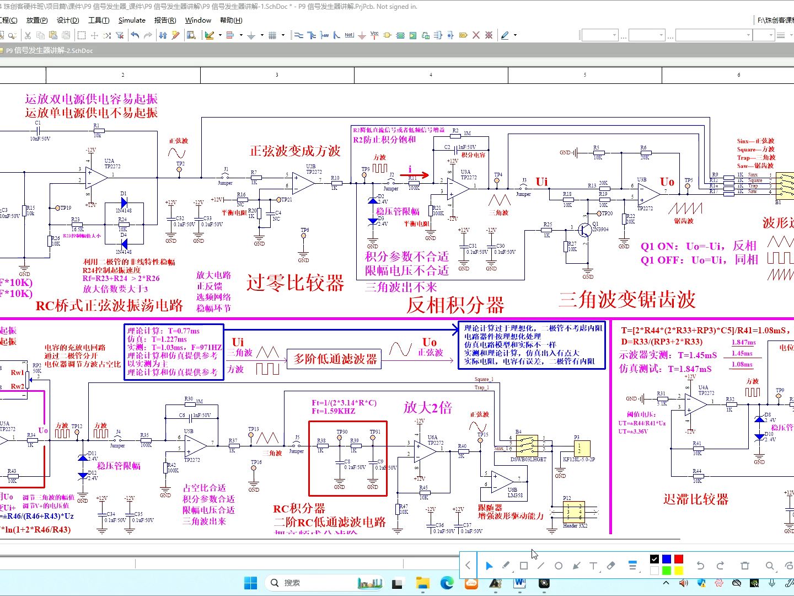The width and height of the screenshot is (794, 596).
Task: Select the blue pointer tool in annotation bar
Action: tap(489, 566)
